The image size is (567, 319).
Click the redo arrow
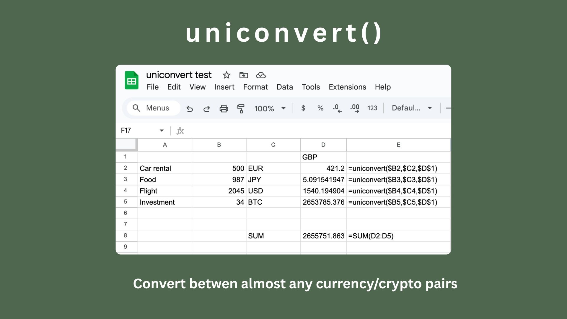(207, 109)
